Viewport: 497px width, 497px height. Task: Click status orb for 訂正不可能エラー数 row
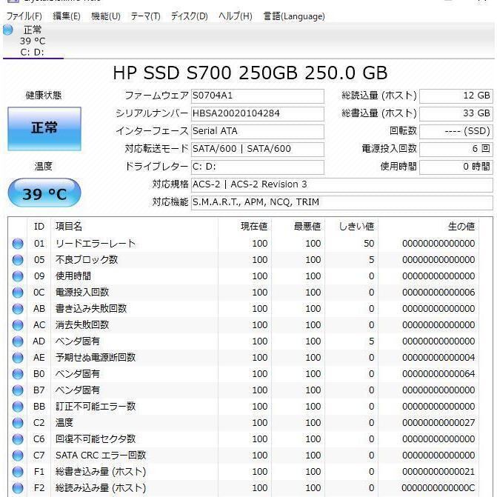coord(18,407)
